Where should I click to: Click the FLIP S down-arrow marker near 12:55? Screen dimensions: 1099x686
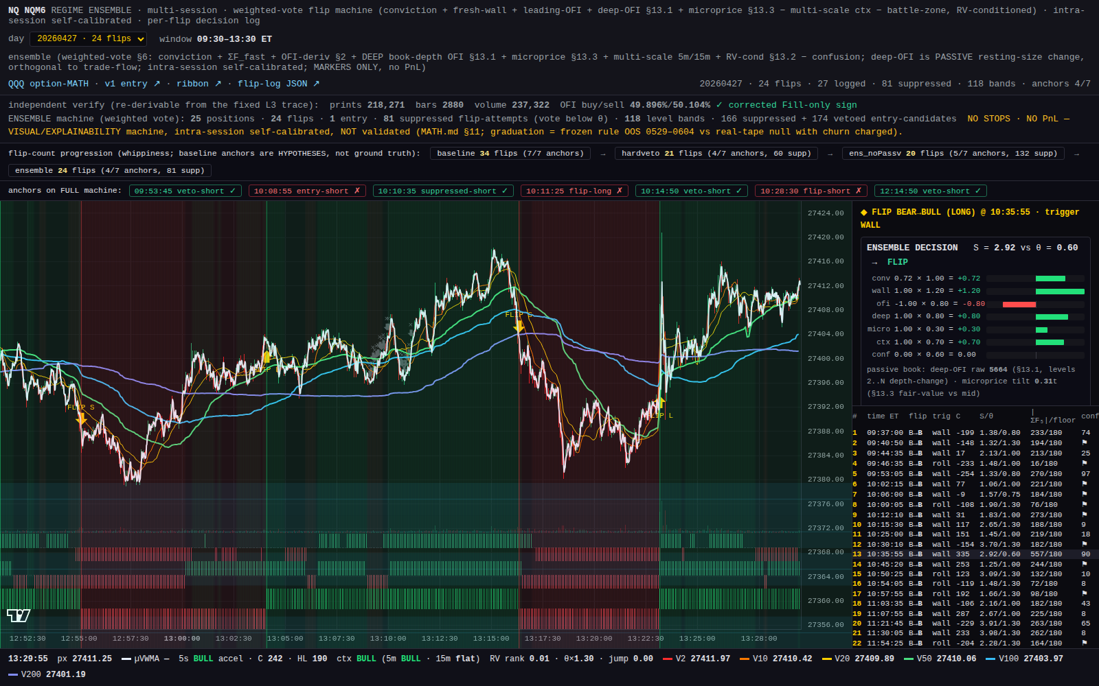pyautogui.click(x=81, y=418)
